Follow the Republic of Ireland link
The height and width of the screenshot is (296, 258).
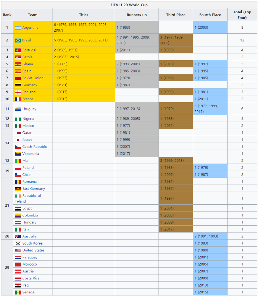(28, 198)
